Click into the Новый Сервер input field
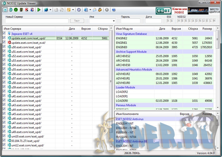 [37, 21]
